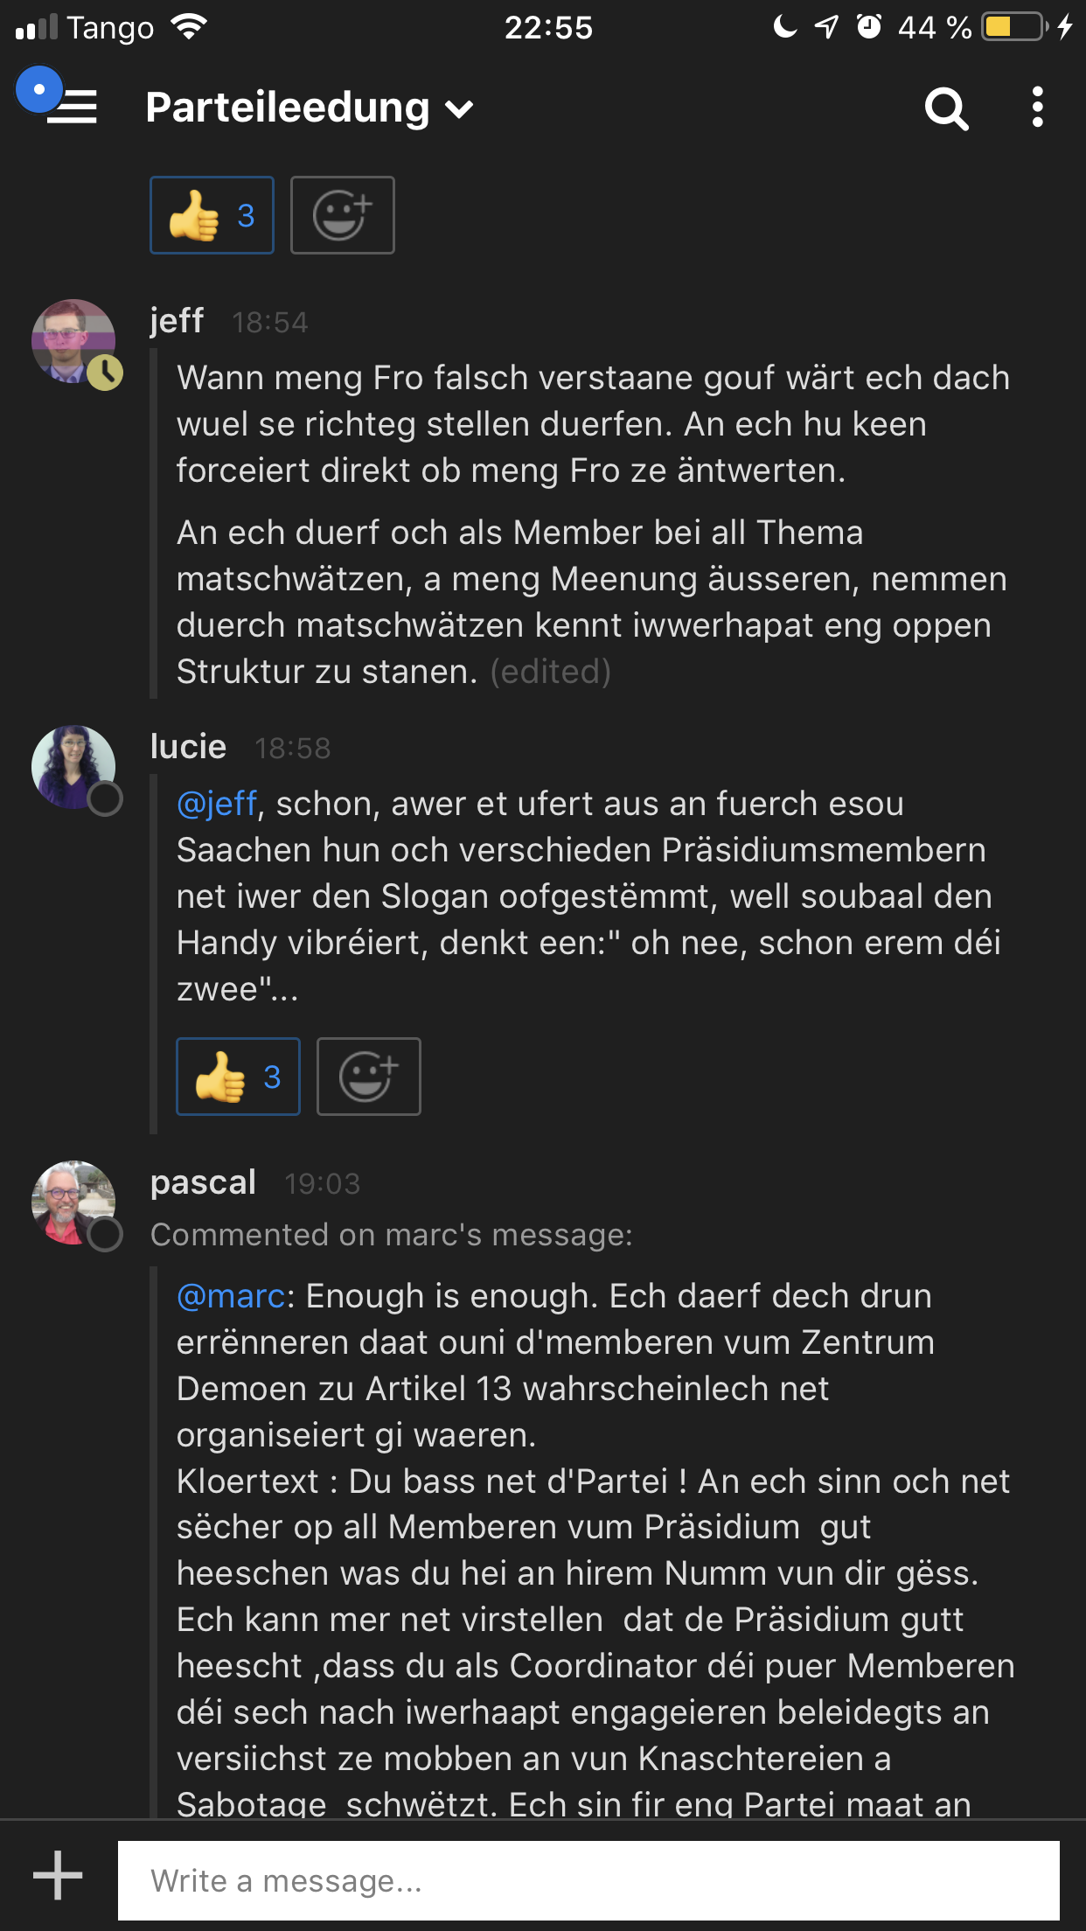This screenshot has width=1086, height=1931.
Task: Open pascal's avatar photo
Action: (x=73, y=1203)
